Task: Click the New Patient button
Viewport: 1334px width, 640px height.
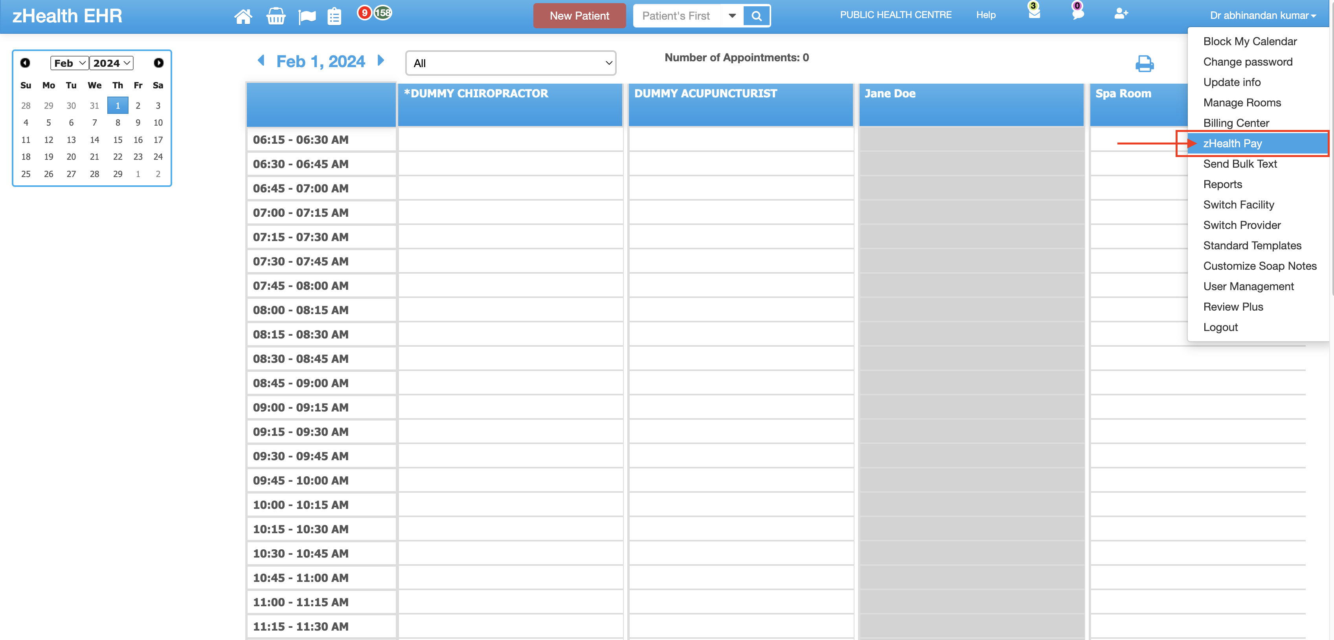Action: (579, 16)
